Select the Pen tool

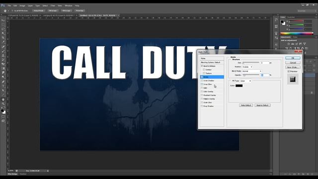click(3, 82)
